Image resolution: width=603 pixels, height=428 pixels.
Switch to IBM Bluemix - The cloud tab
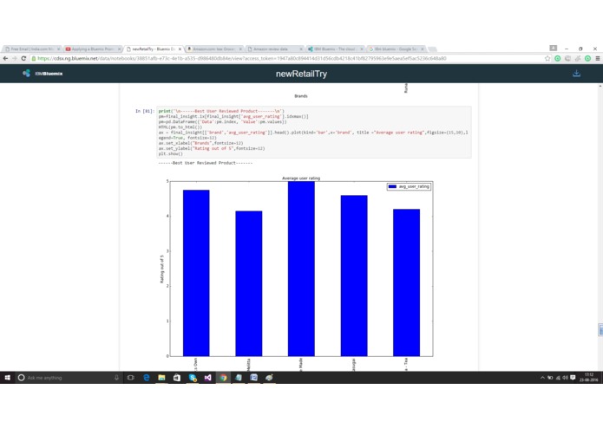coord(336,49)
